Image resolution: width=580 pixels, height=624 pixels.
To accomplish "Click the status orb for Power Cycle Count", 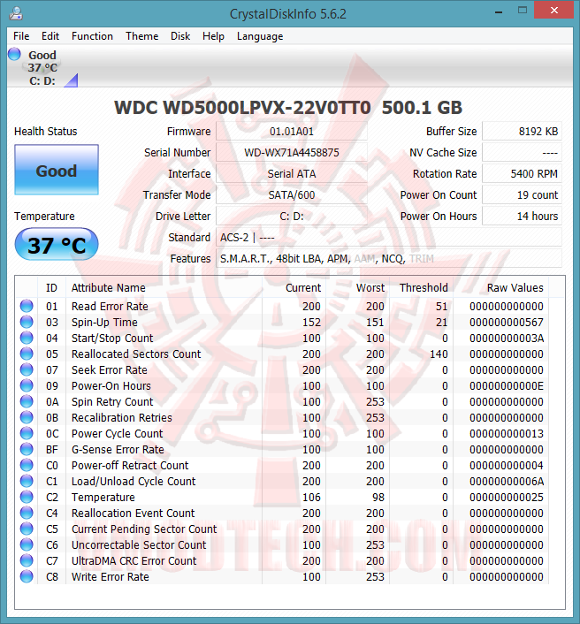I will [x=27, y=433].
